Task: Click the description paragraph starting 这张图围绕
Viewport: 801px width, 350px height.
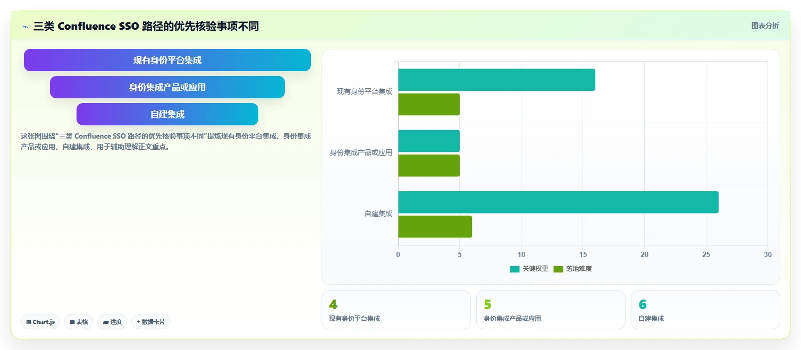Action: 166,141
